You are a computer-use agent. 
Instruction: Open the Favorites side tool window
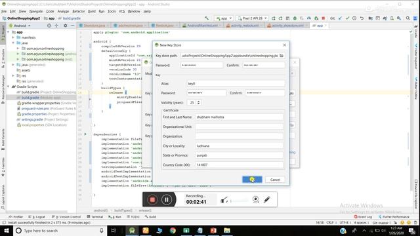coord(3,167)
